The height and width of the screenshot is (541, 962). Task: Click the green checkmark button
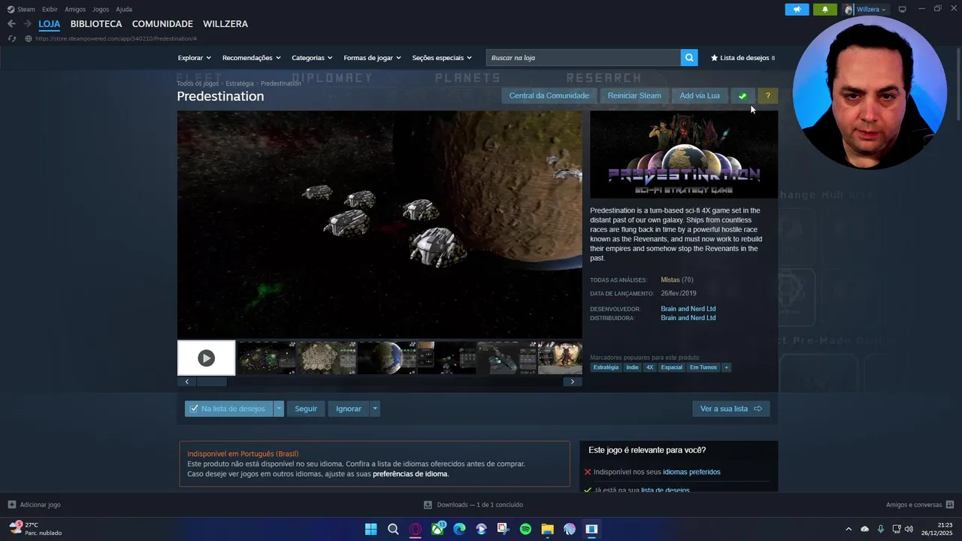pos(743,95)
